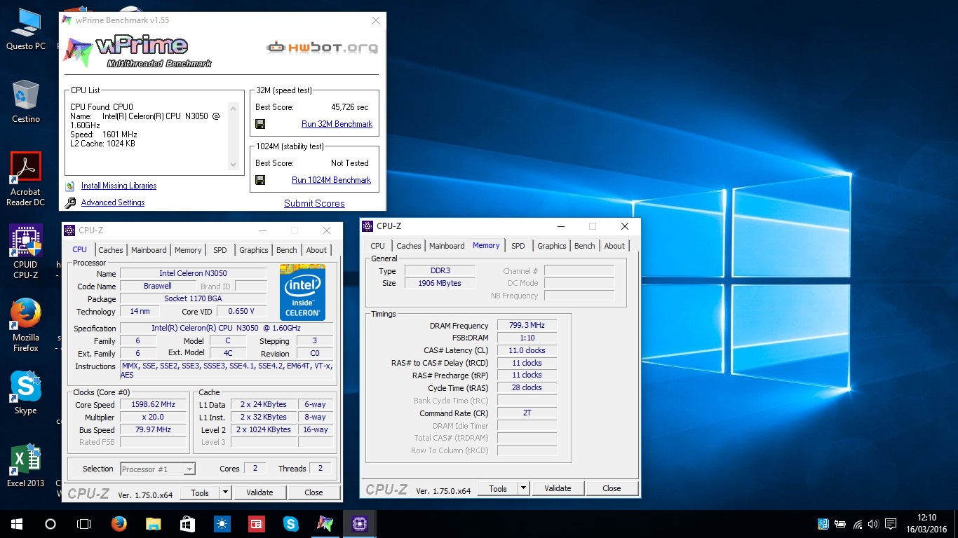Click the battery tray icon
Image resolution: width=958 pixels, height=538 pixels.
tap(840, 524)
